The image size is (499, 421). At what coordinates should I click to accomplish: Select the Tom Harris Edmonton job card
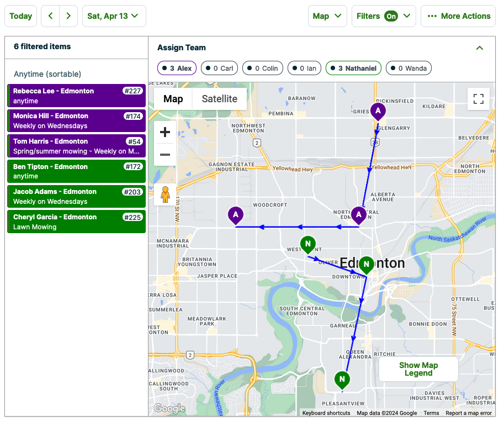pyautogui.click(x=76, y=146)
